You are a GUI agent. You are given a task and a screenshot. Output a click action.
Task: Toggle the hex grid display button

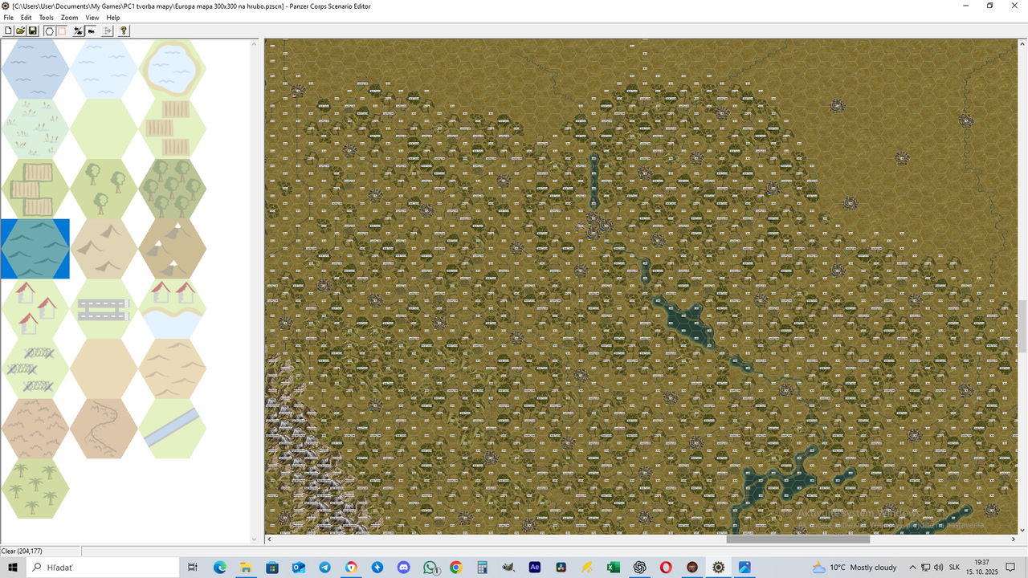click(49, 31)
